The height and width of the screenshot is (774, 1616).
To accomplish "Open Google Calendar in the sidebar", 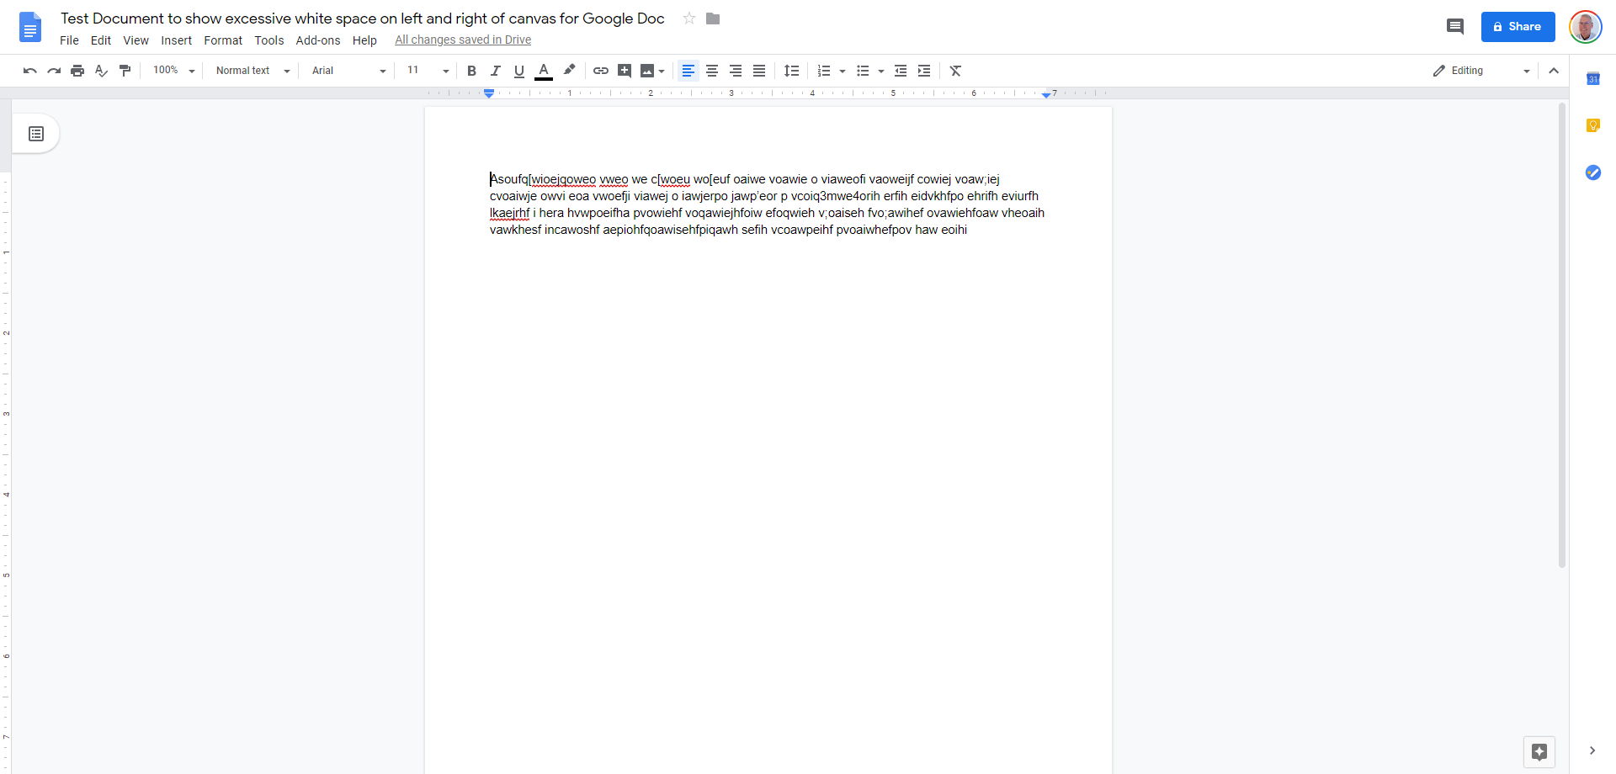I will tap(1593, 78).
